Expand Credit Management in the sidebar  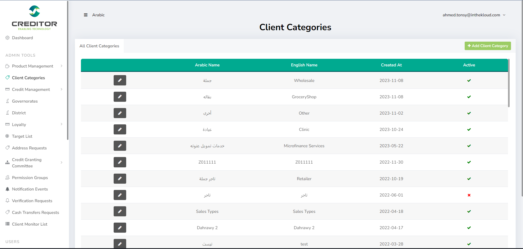31,90
